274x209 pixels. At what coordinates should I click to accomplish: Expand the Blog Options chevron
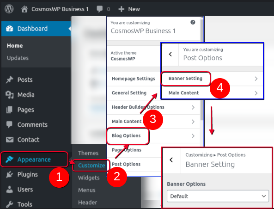point(193,136)
